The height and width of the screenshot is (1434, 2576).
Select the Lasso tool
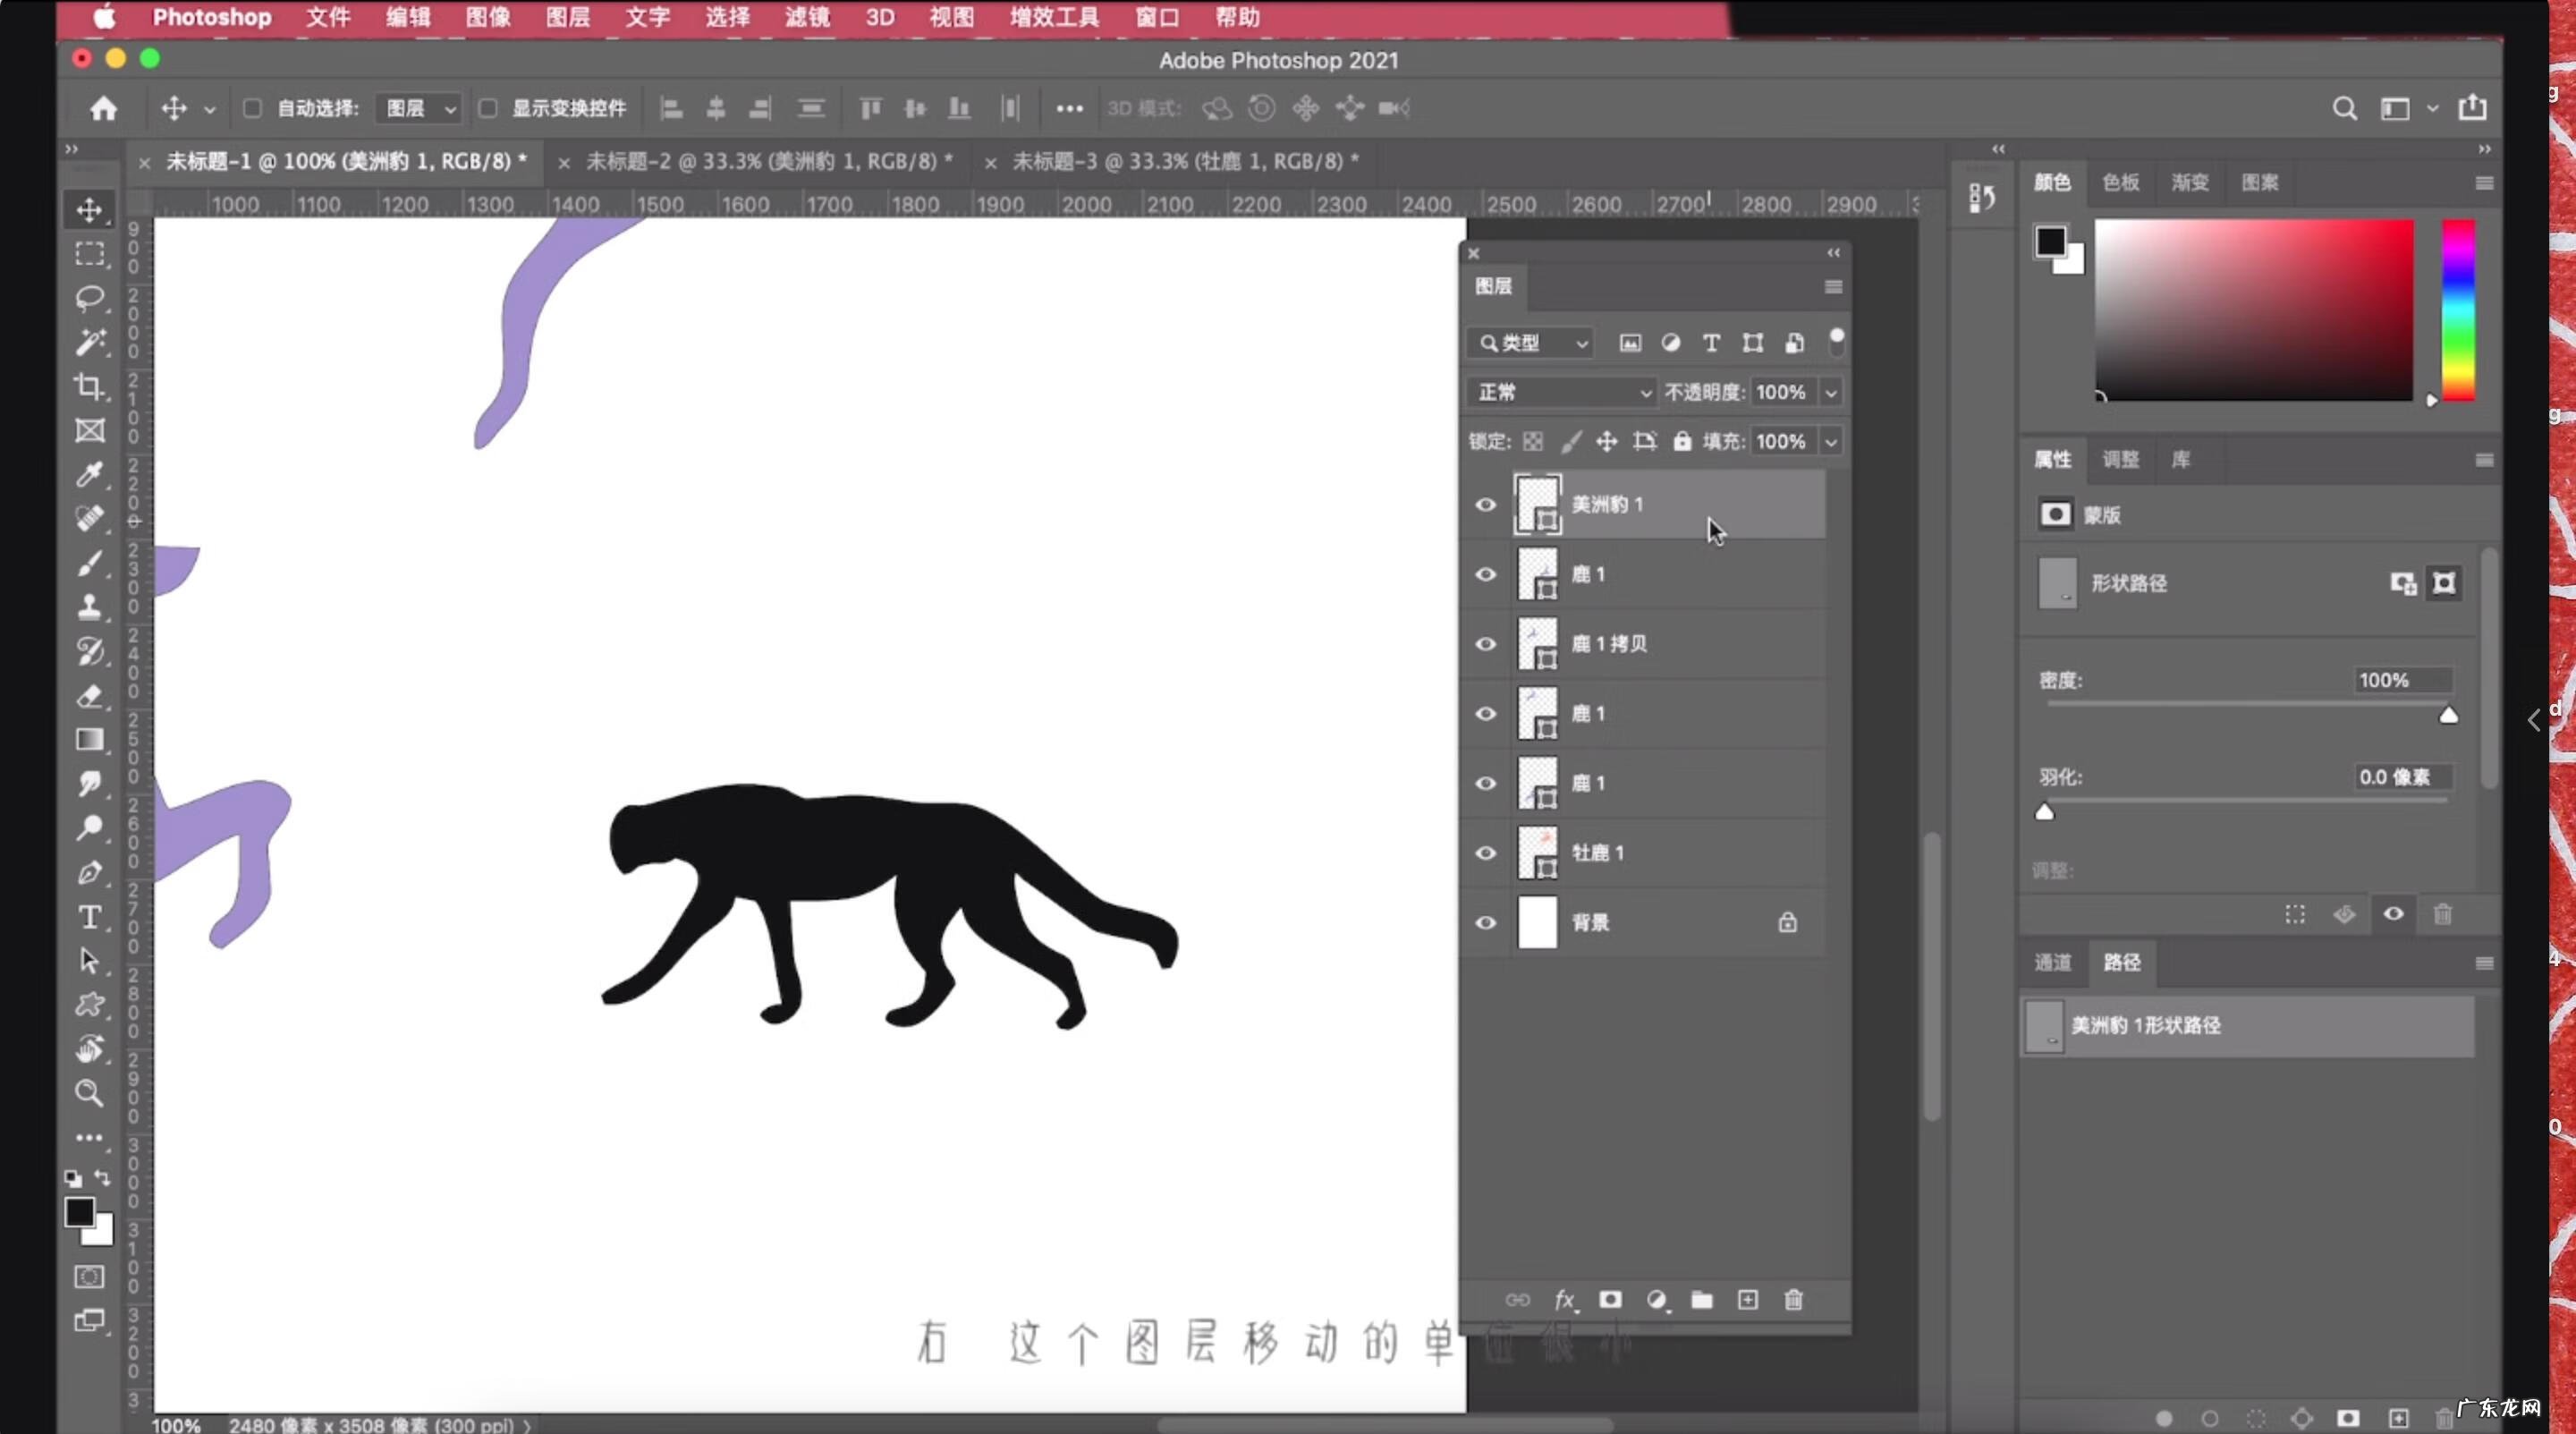(x=89, y=299)
